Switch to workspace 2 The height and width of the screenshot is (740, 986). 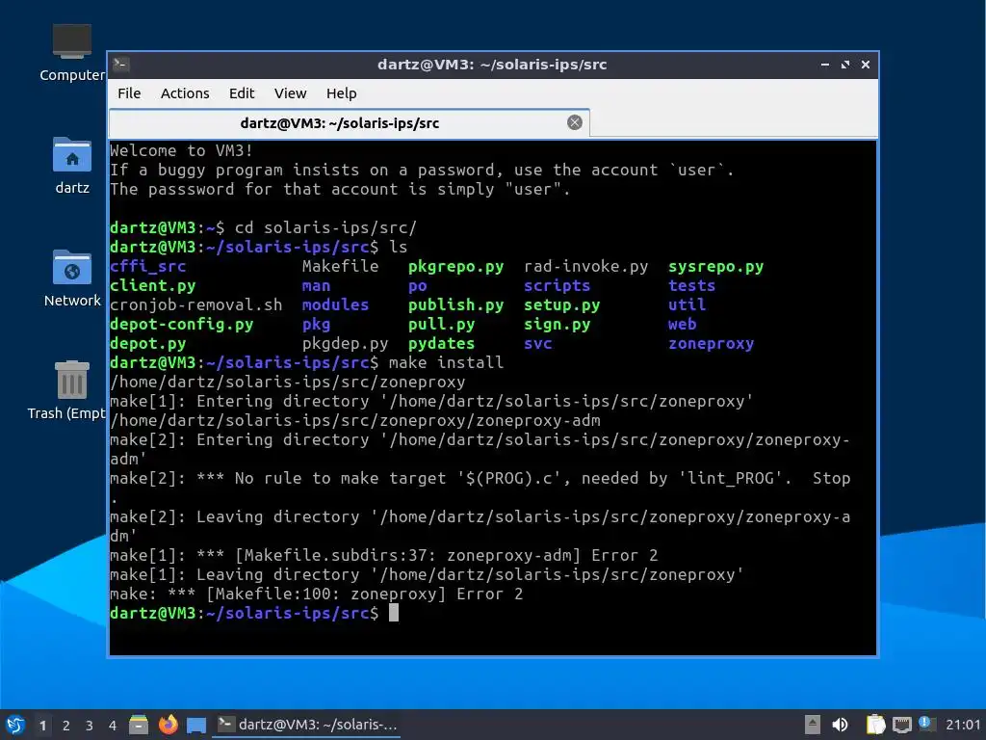[66, 726]
